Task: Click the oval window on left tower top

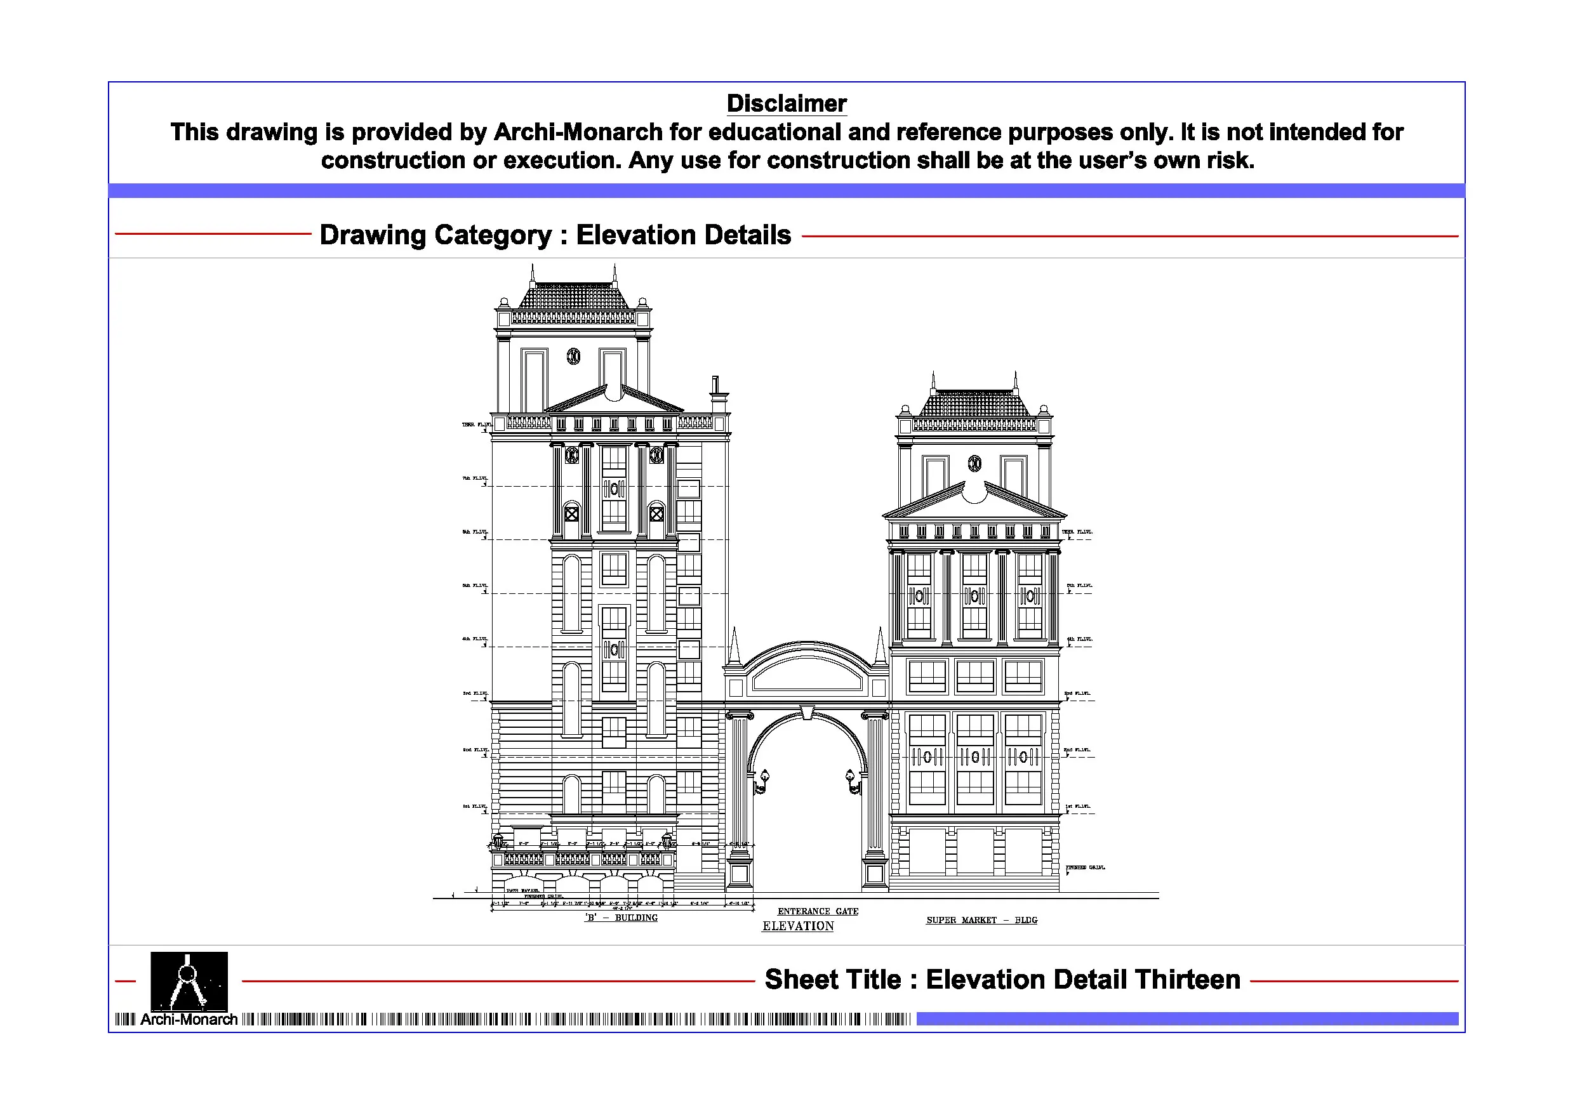Action: click(x=573, y=356)
